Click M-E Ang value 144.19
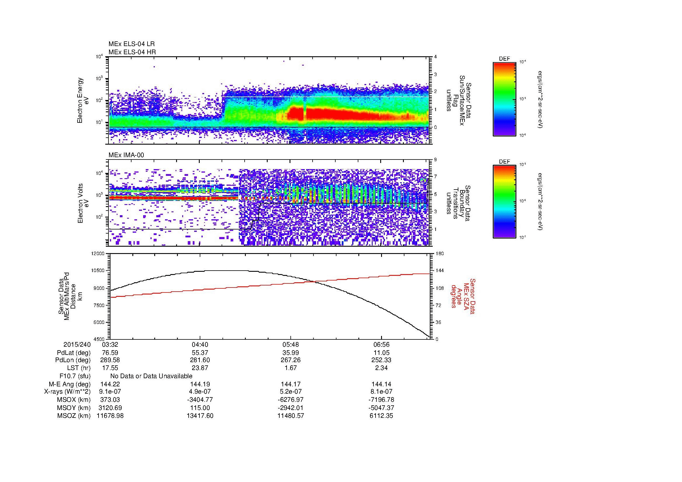682x482 pixels. (x=200, y=384)
